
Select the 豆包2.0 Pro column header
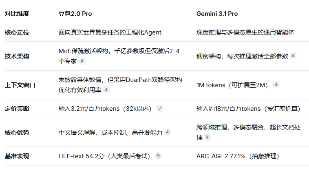(75, 14)
